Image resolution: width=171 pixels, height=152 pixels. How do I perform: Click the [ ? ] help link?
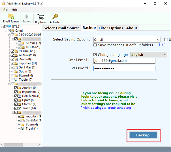tap(162, 45)
